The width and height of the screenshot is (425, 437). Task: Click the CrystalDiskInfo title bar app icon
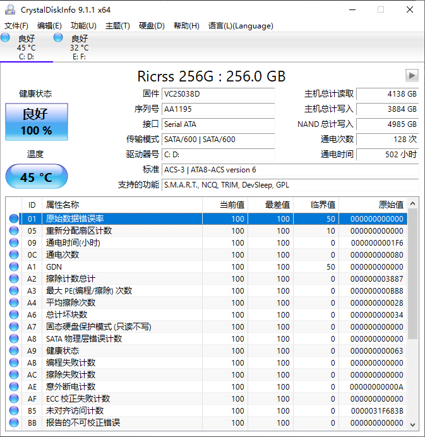10,9
